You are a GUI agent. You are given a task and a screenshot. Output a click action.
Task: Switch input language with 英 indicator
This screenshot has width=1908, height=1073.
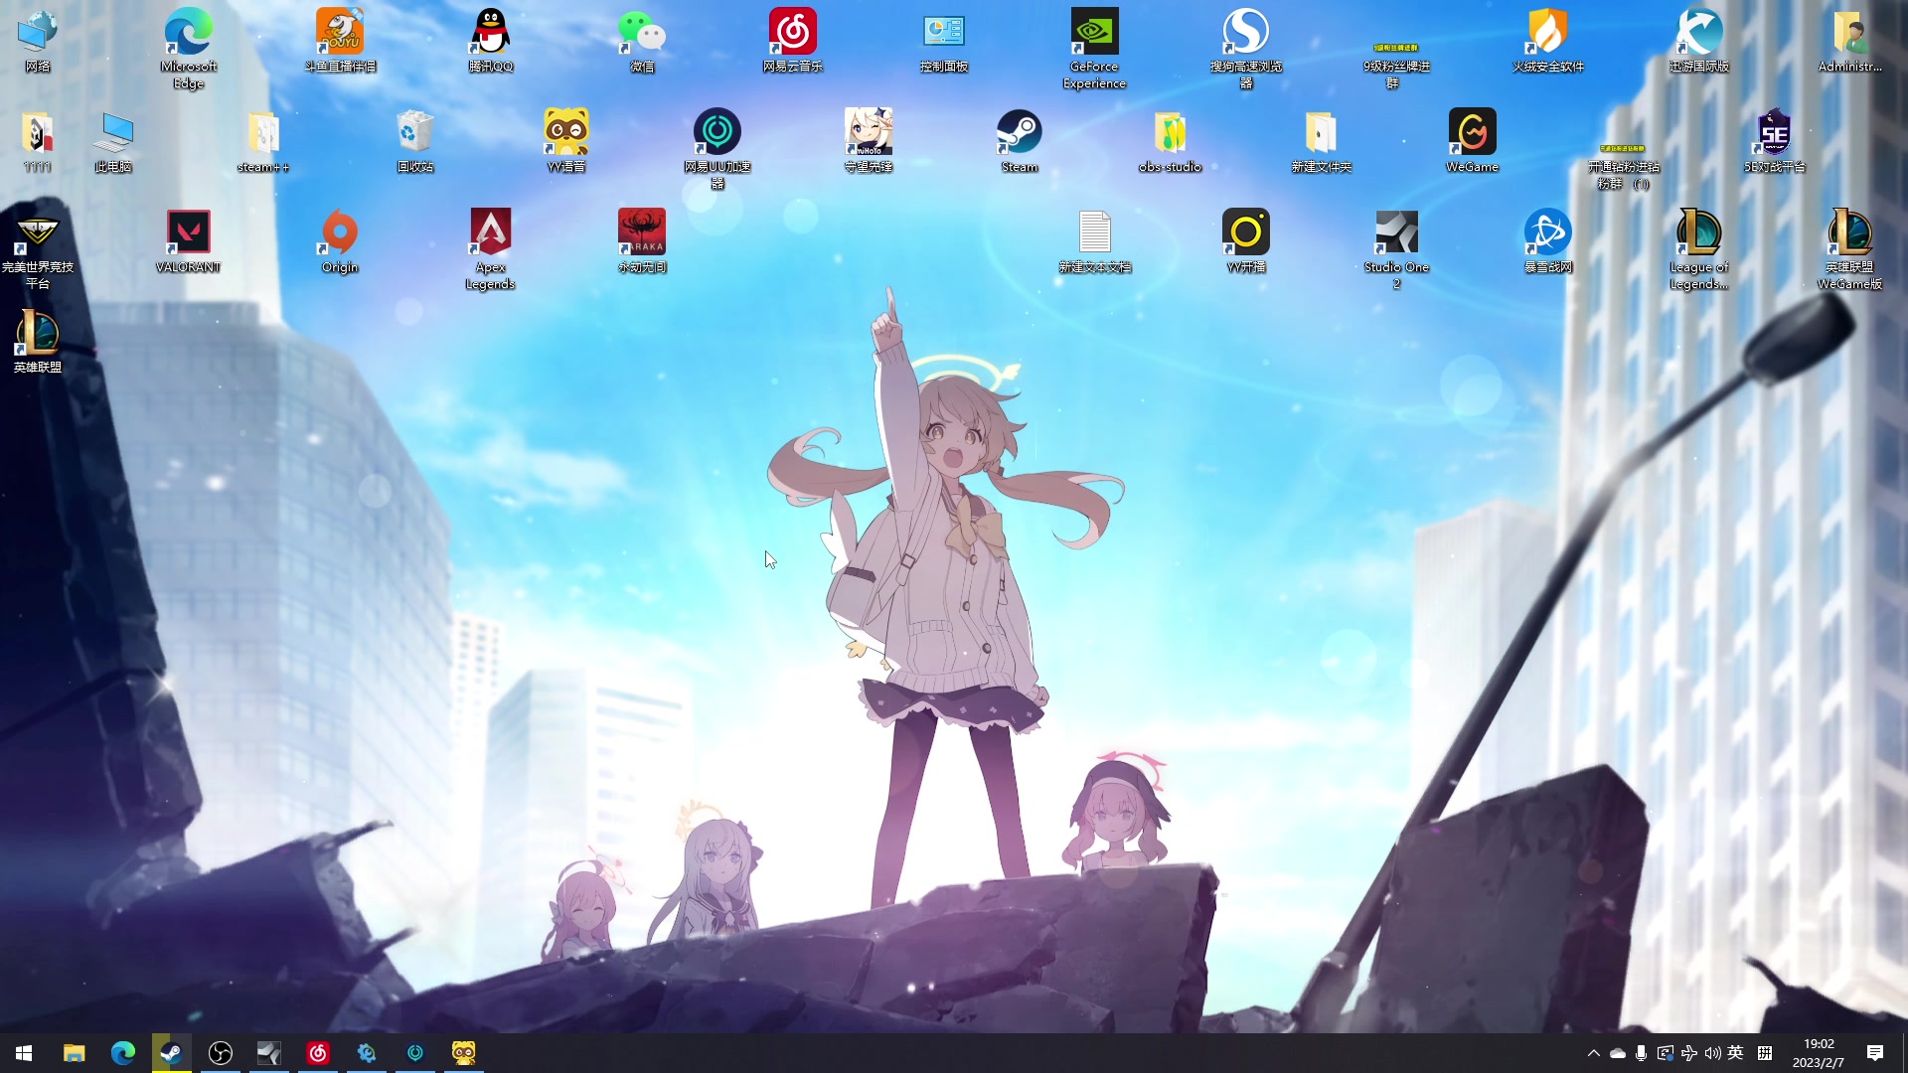[x=1735, y=1053]
